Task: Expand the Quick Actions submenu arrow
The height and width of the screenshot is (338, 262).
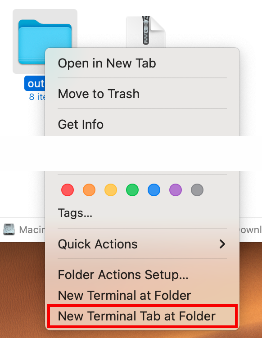Action: (222, 244)
